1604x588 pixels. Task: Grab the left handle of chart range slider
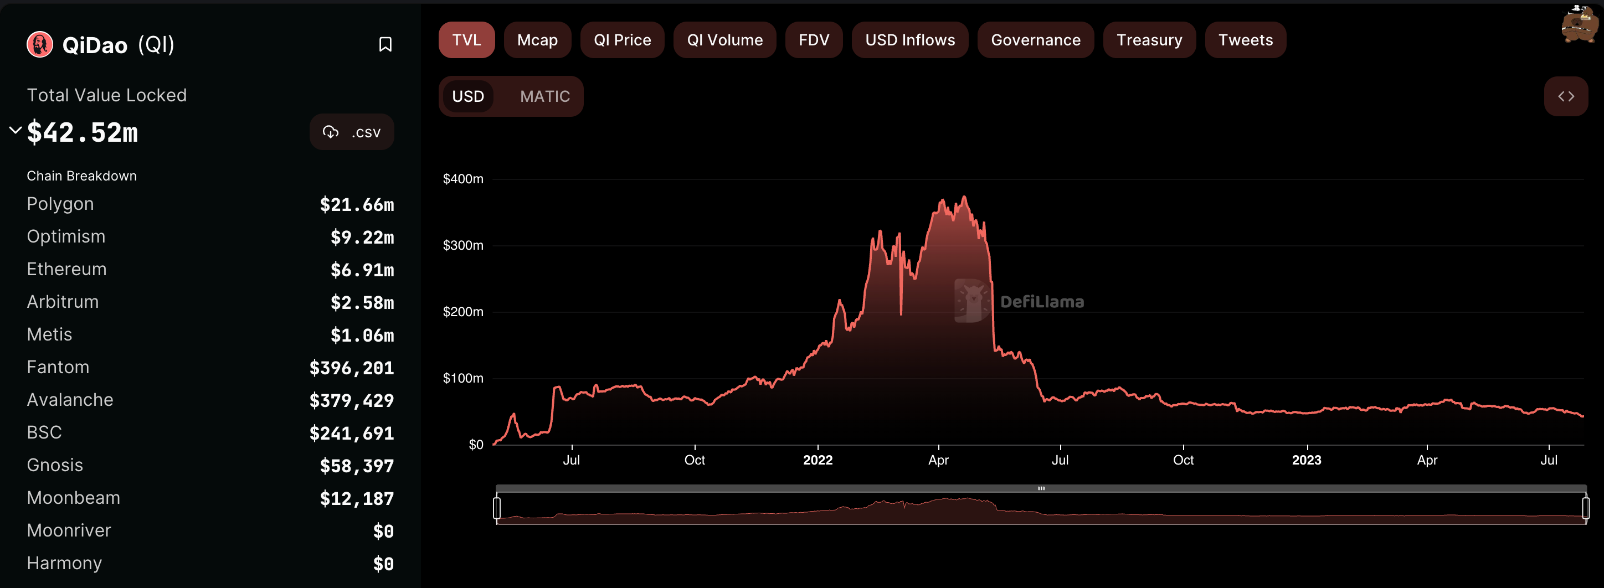[496, 508]
